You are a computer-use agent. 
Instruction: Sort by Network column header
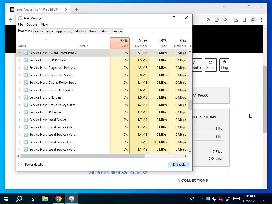[178, 43]
